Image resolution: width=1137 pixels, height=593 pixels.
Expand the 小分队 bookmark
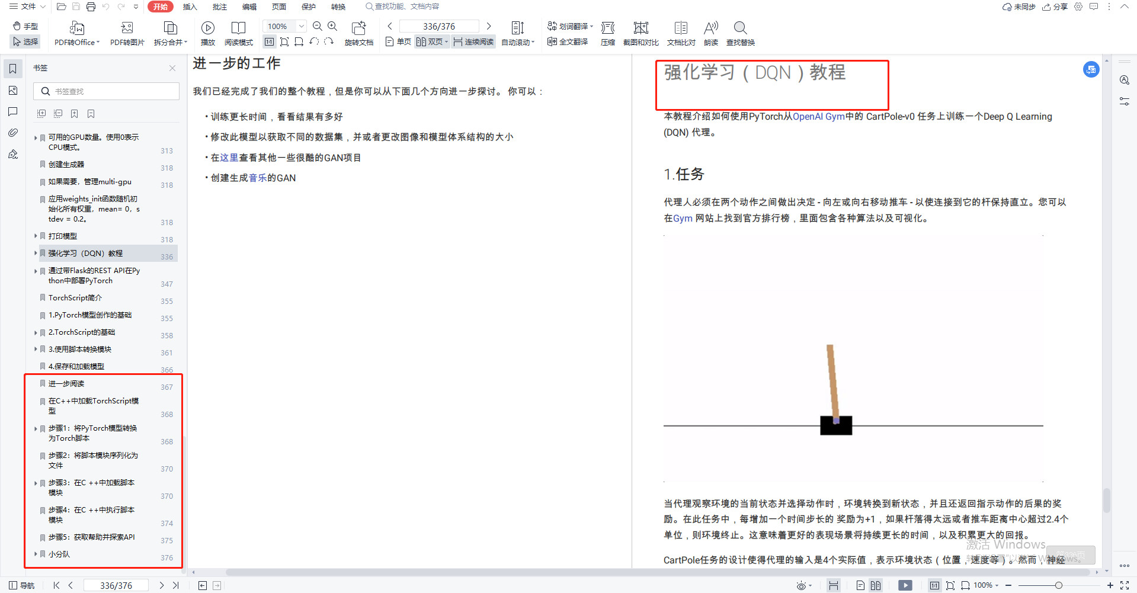point(36,554)
